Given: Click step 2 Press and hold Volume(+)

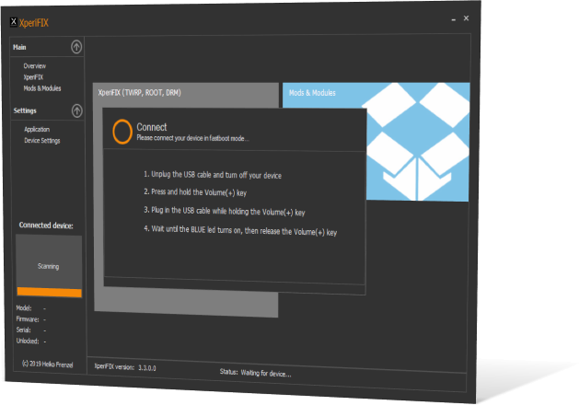Looking at the screenshot, I should click(x=195, y=192).
